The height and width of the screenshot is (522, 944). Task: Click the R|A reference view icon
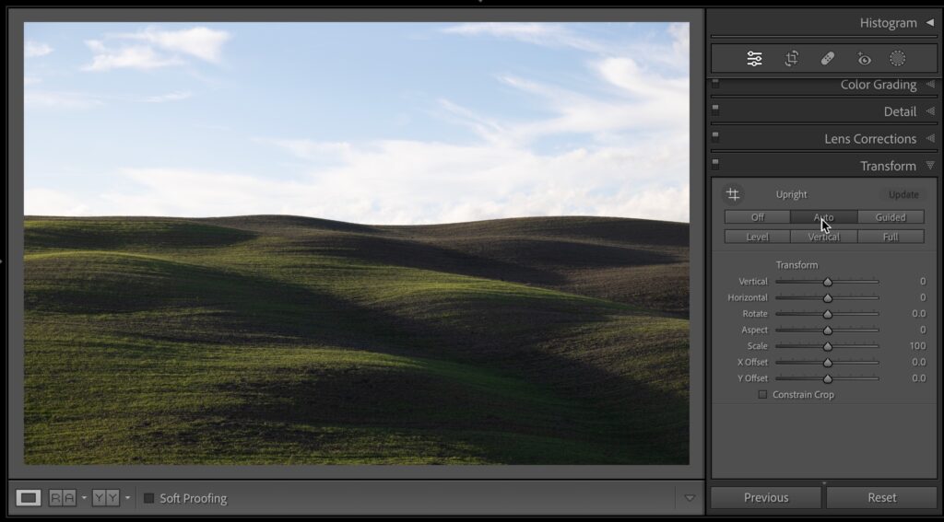click(63, 498)
